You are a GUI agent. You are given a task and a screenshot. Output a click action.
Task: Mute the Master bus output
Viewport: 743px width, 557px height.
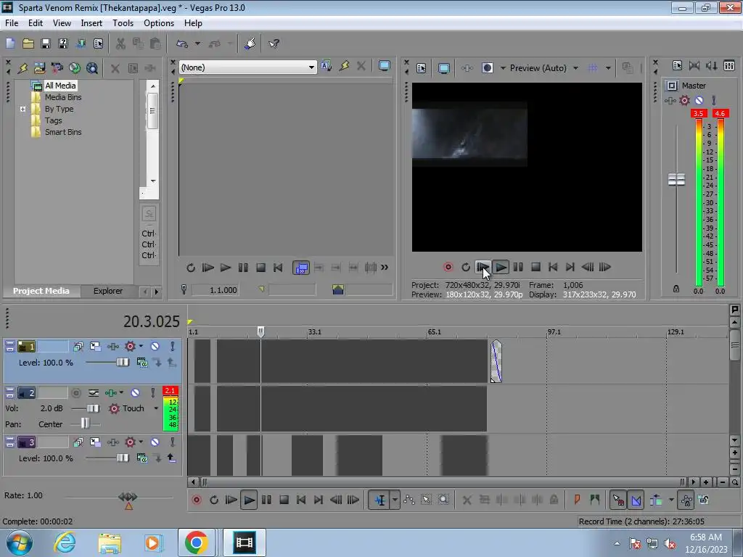pyautogui.click(x=699, y=100)
